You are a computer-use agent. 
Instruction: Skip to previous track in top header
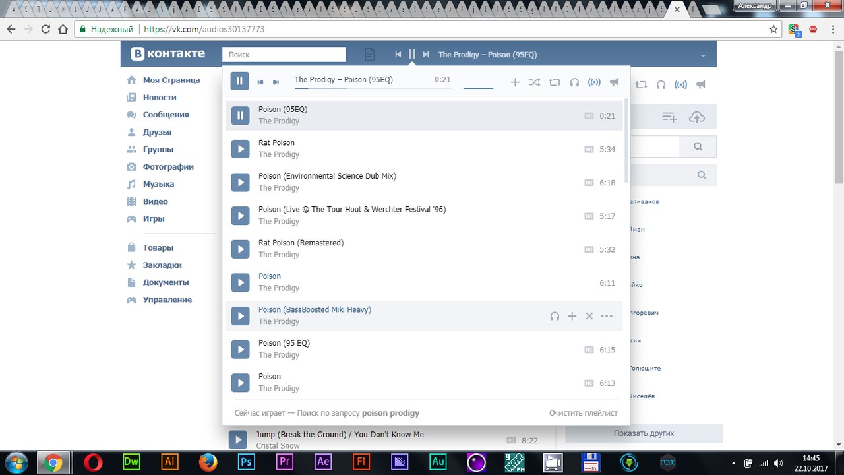click(x=398, y=55)
